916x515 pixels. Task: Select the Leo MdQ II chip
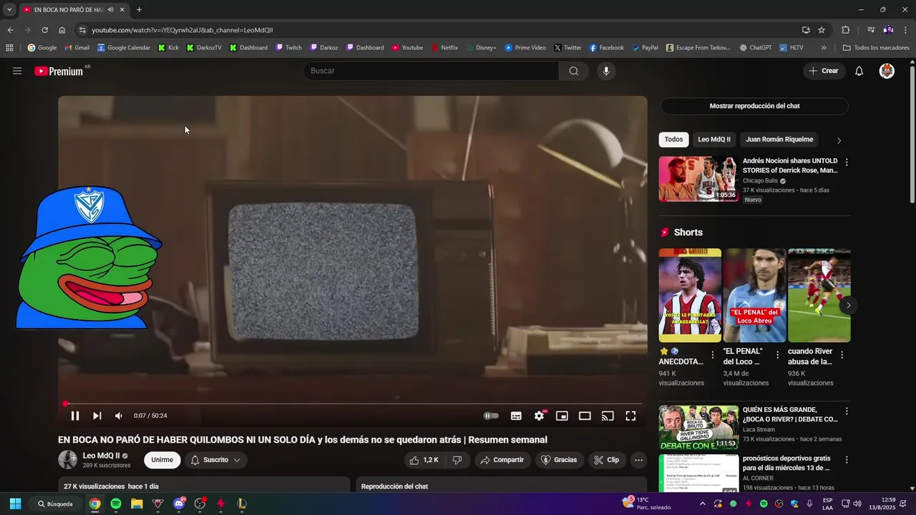714,139
